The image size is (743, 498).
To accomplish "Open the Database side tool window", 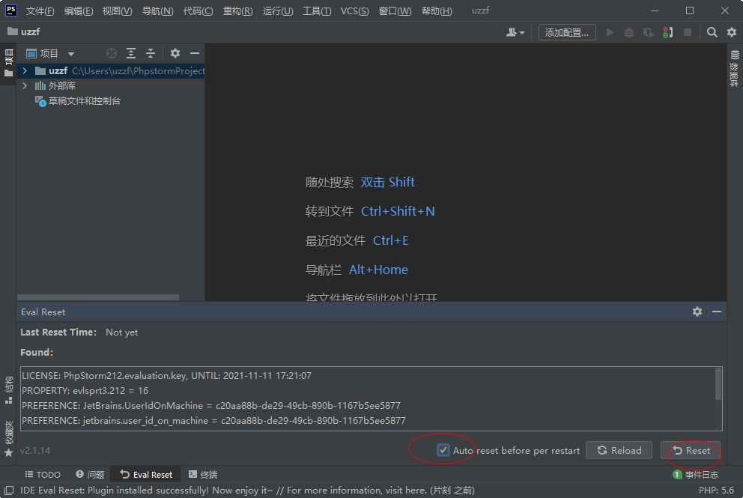I will (735, 68).
